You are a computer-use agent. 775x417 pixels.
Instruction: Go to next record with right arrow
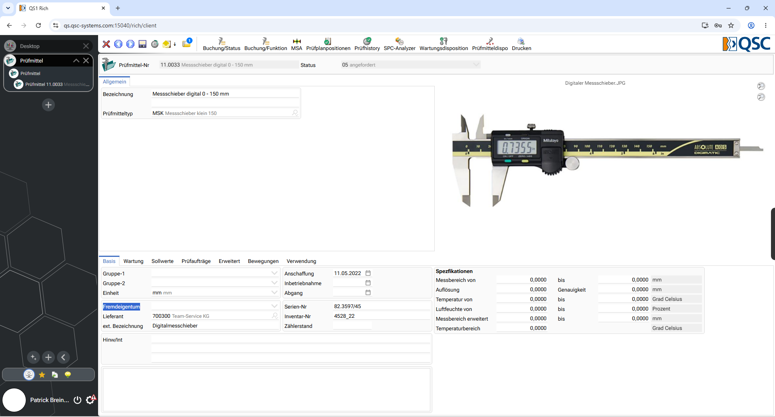point(130,44)
